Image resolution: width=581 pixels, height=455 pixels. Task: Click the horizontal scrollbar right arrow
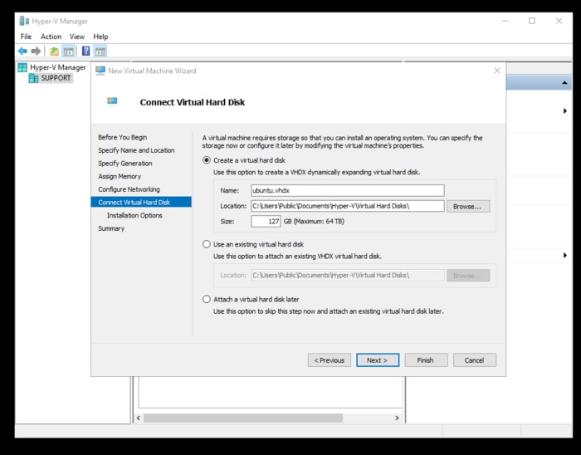click(397, 418)
